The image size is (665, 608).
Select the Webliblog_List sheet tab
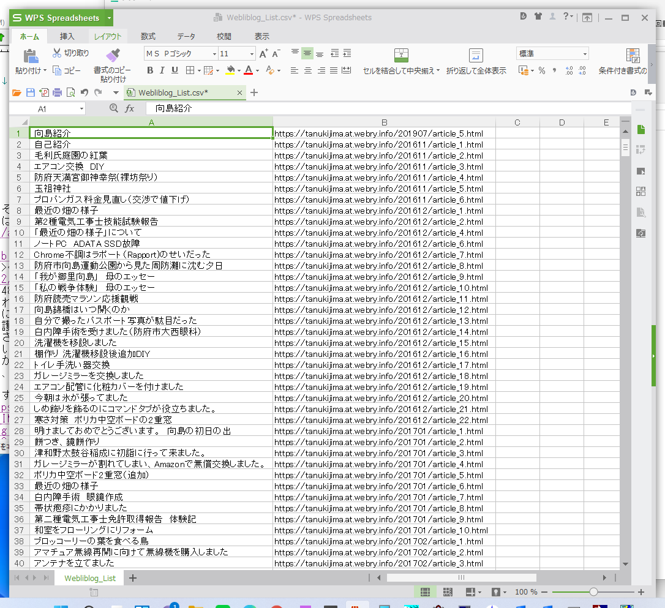coord(90,579)
